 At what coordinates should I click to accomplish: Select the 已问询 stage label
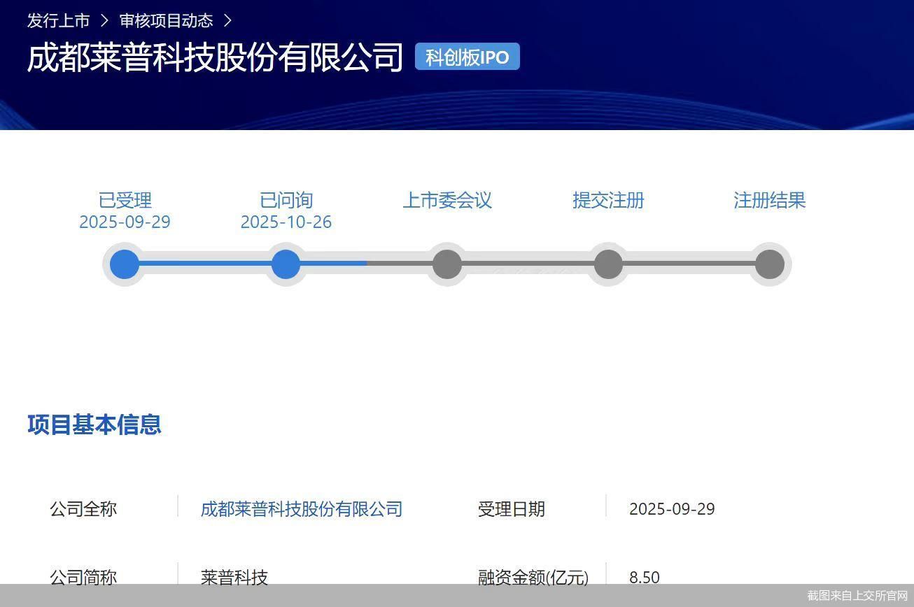(x=286, y=201)
